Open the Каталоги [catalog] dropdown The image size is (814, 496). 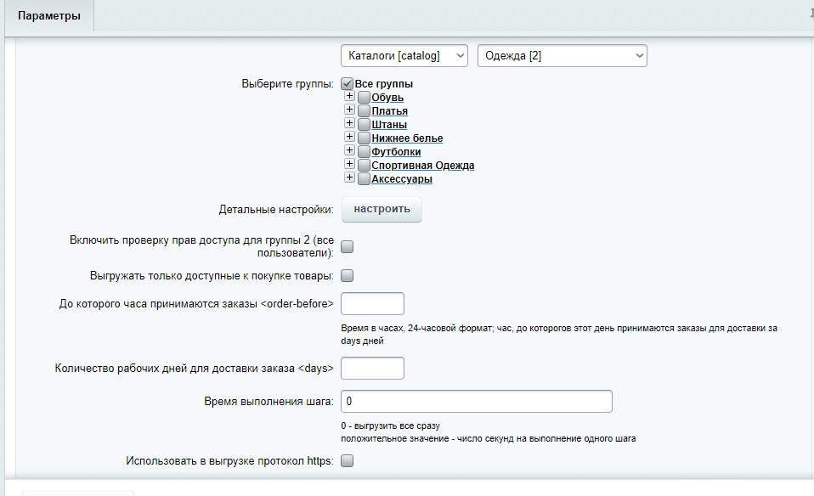pos(404,55)
